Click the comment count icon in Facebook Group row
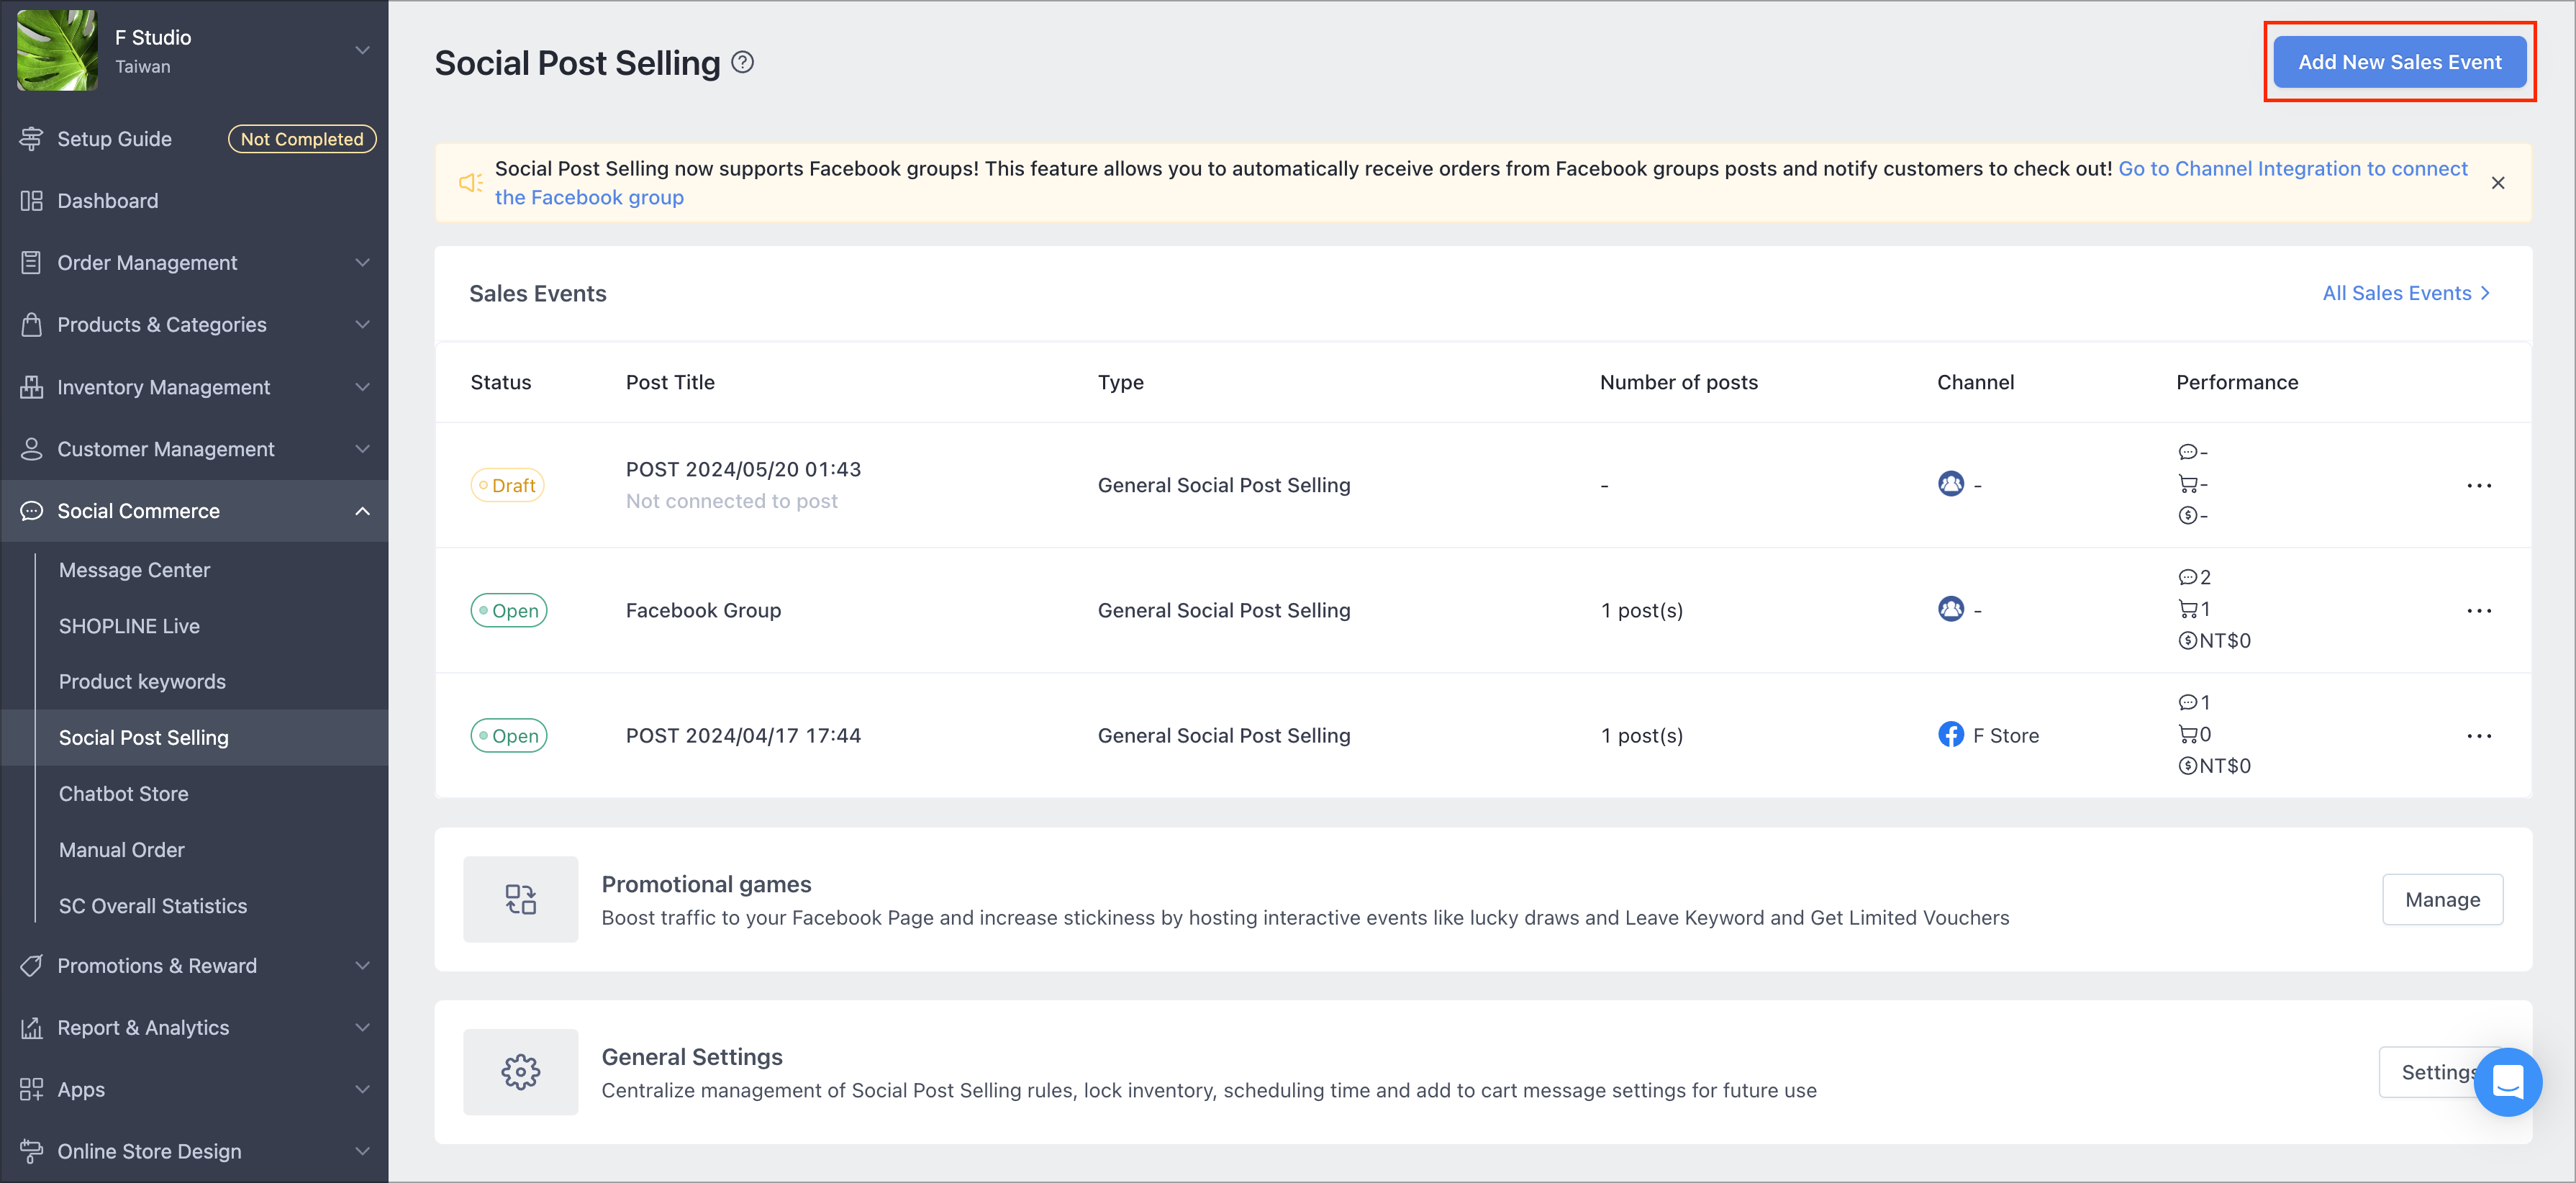Image resolution: width=2576 pixels, height=1183 pixels. [x=2187, y=578]
